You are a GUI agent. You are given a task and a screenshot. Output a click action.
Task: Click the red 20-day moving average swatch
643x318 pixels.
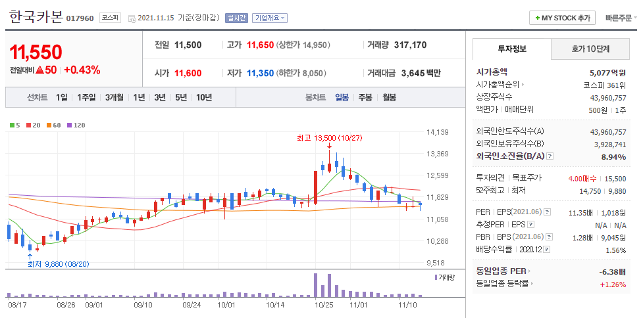pyautogui.click(x=28, y=125)
